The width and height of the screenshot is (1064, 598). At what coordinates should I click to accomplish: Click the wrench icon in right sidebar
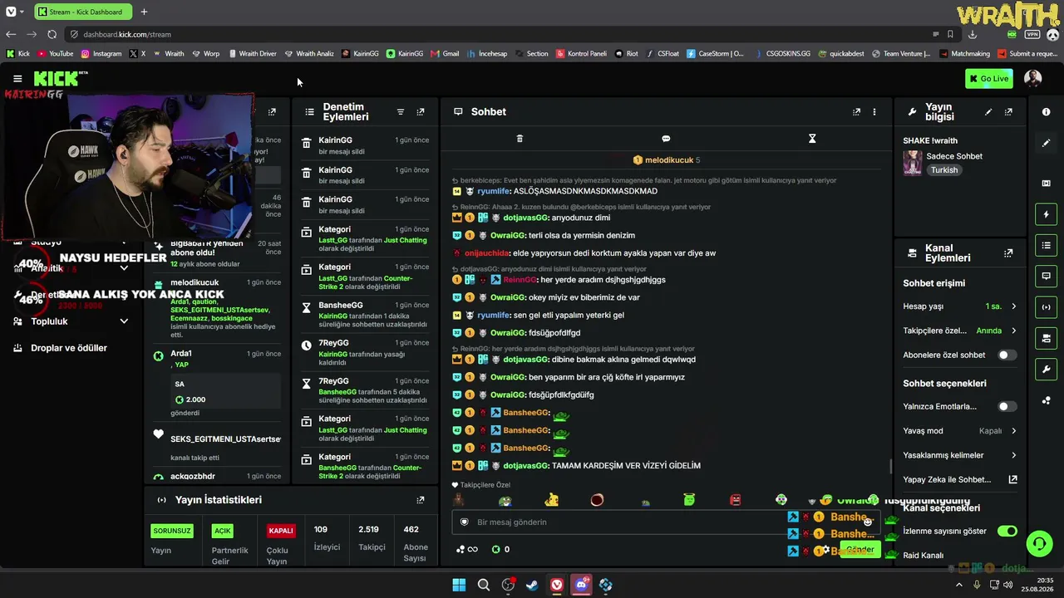[x=1047, y=370]
